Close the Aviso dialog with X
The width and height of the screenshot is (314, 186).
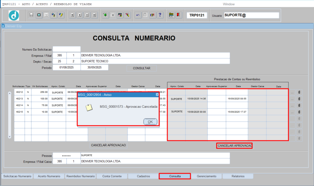[157, 95]
